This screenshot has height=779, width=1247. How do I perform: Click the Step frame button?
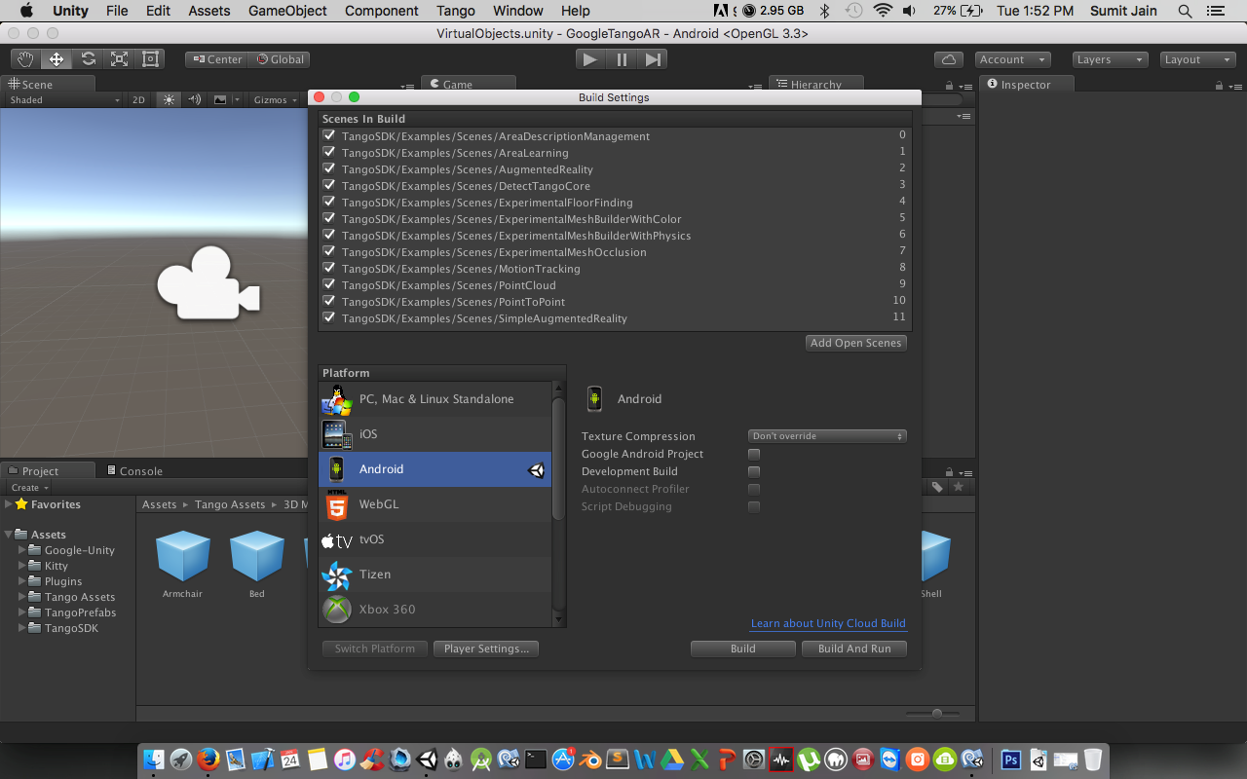click(653, 59)
